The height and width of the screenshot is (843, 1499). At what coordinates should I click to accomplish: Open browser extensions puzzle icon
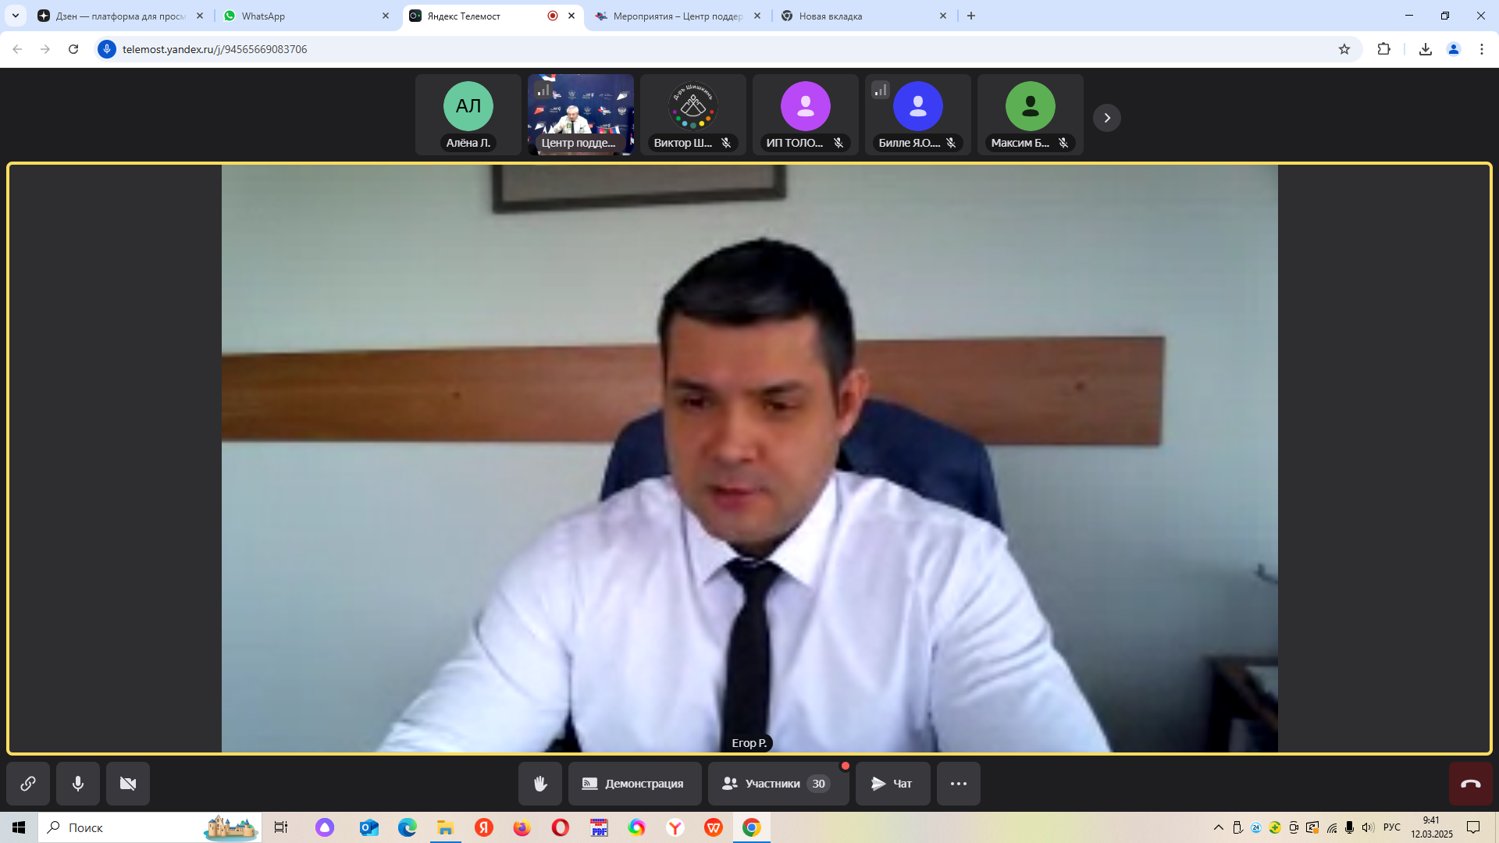coord(1383,49)
